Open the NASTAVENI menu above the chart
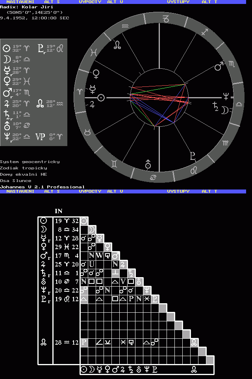Viewport: 252px width, 379px height. click(20, 2)
